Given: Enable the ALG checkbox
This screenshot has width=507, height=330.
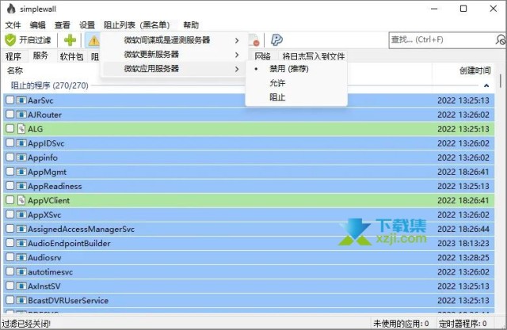Looking at the screenshot, I should 10,128.
